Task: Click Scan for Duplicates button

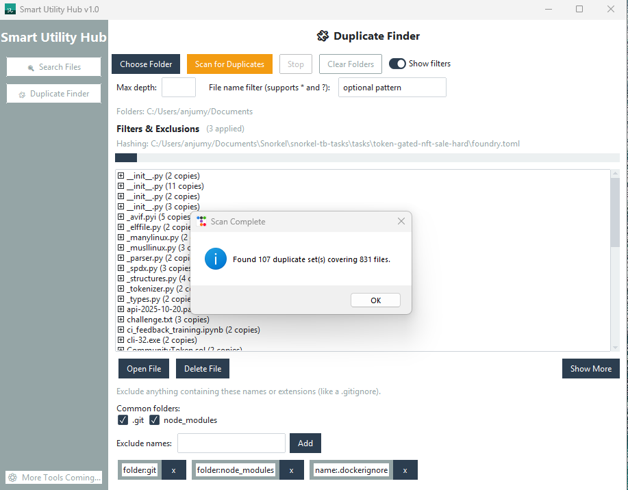Action: (229, 64)
